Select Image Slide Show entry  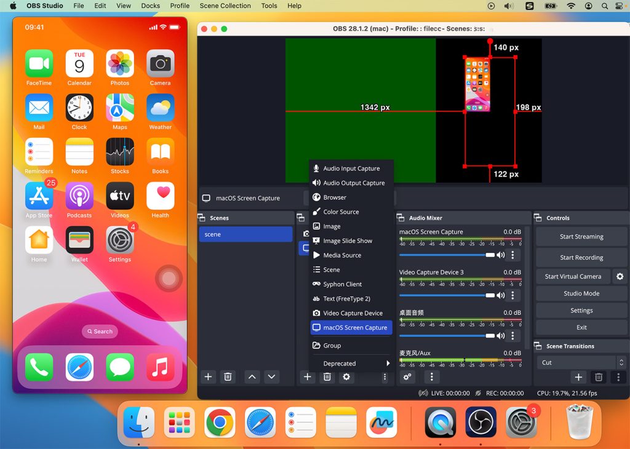click(x=351, y=240)
